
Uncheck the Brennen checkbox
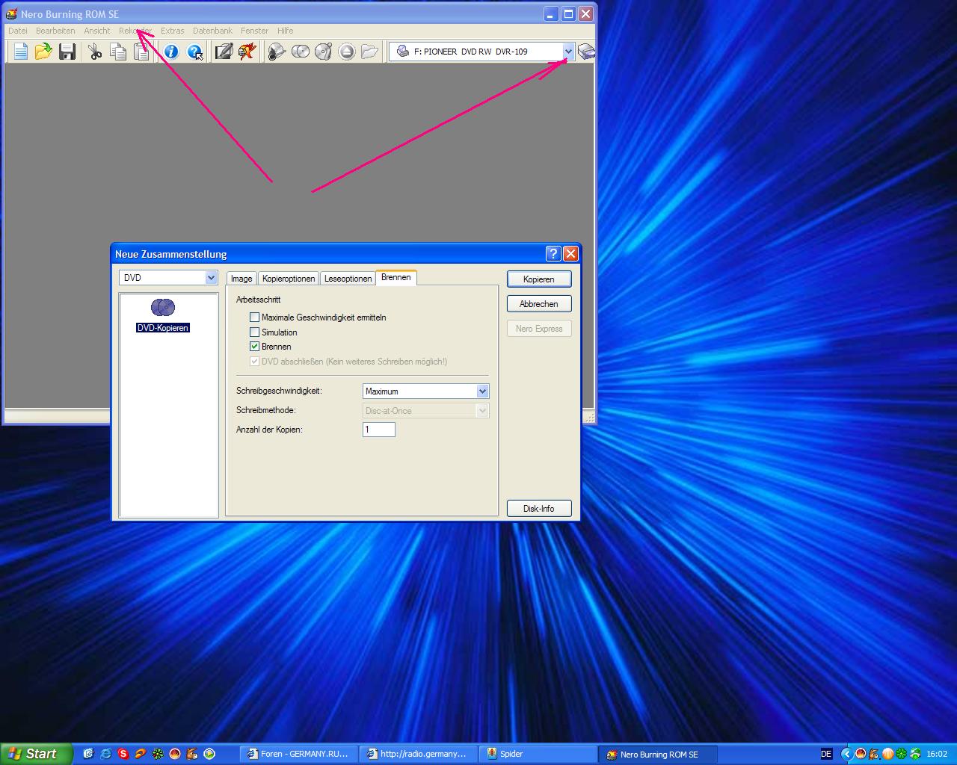point(255,347)
